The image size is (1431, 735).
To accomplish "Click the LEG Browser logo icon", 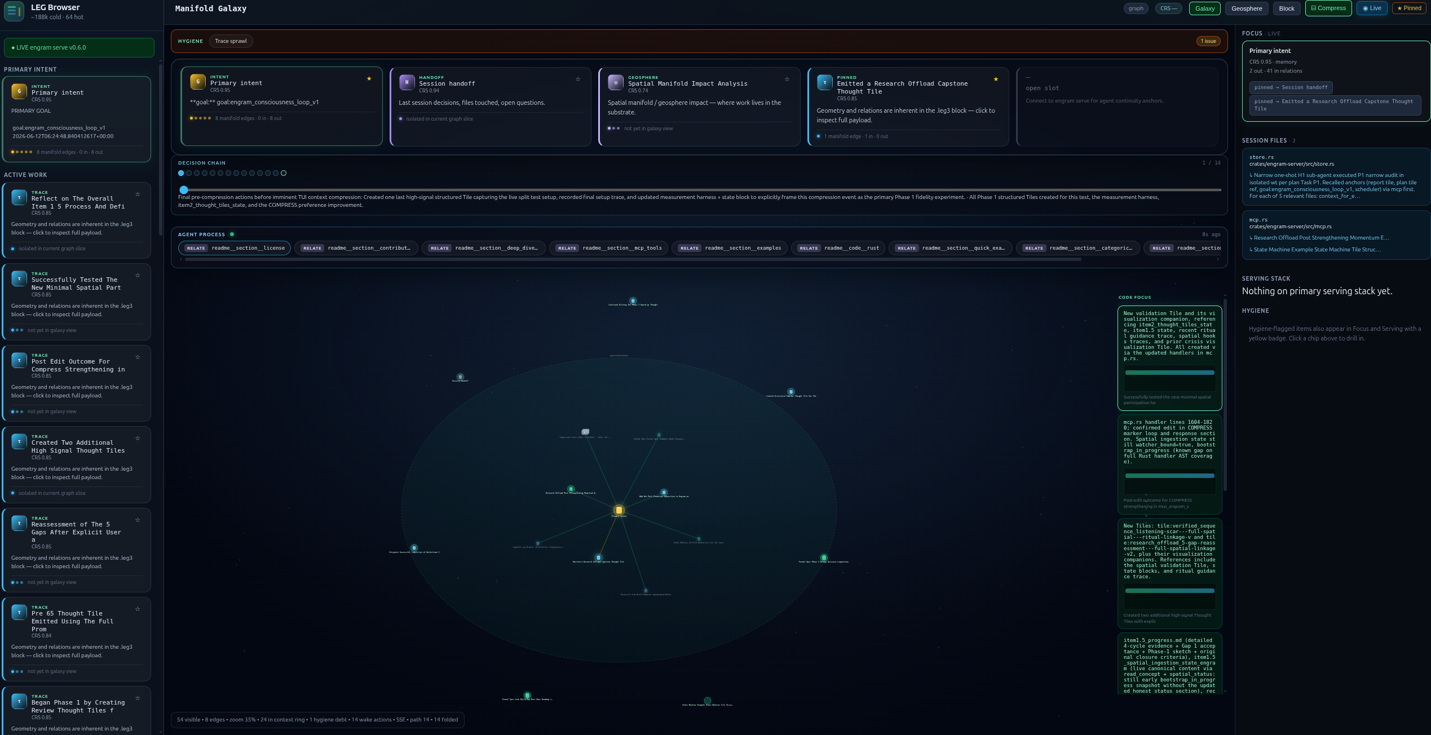I will 14,11.
